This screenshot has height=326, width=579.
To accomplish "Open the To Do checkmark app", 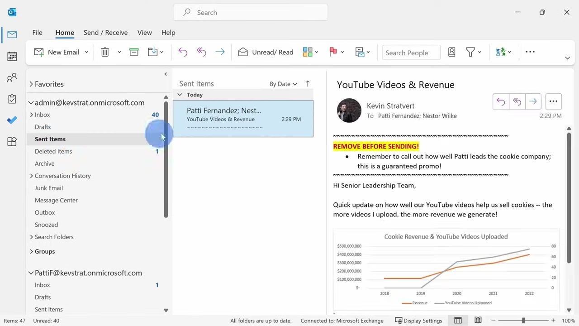I will pyautogui.click(x=12, y=120).
